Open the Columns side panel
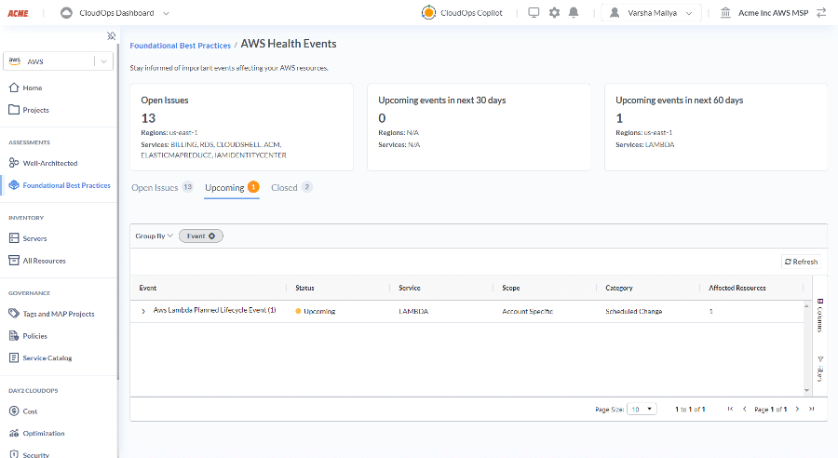The image size is (838, 458). pyautogui.click(x=819, y=315)
